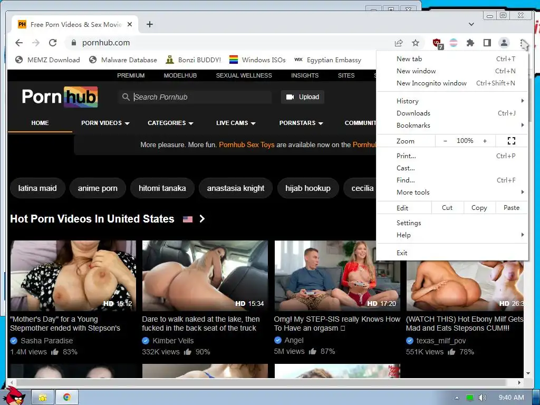
Task: Open the SITES top link
Action: (346, 75)
